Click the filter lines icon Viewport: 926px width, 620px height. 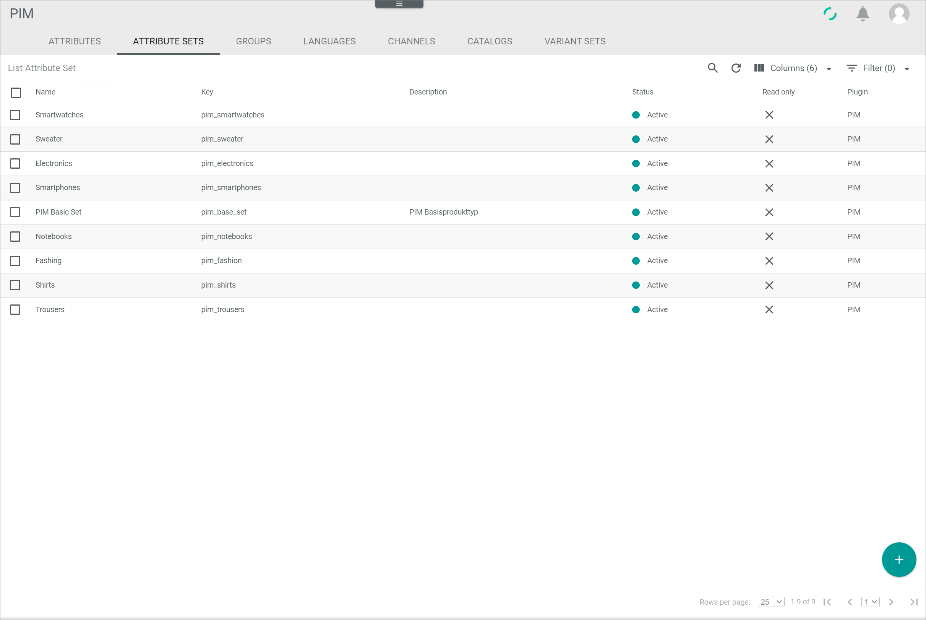(x=852, y=68)
